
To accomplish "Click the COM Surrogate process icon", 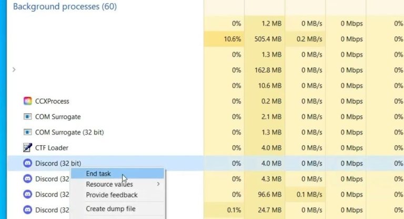I will 27,116.
